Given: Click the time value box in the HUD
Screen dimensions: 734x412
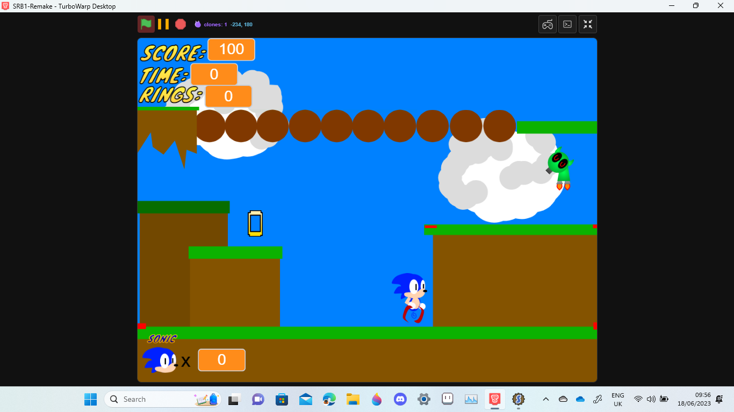Looking at the screenshot, I should click(x=214, y=74).
